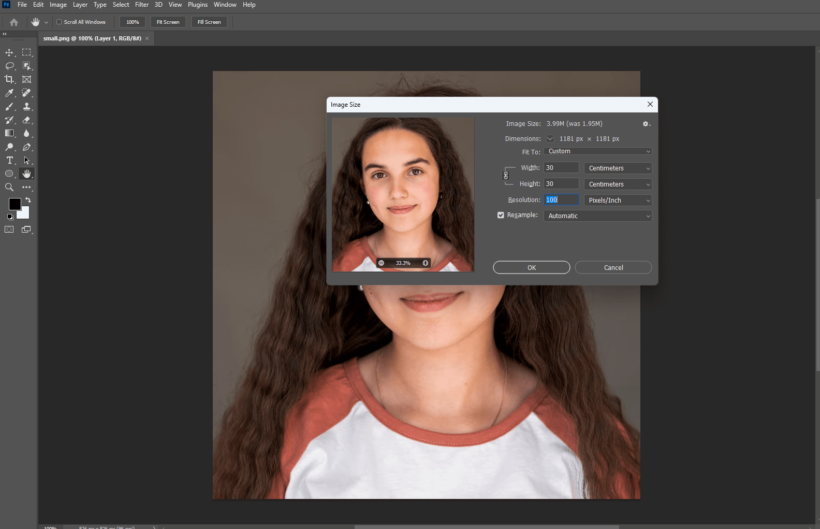The image size is (820, 529).
Task: Zoom in the dialog preview
Action: point(426,263)
